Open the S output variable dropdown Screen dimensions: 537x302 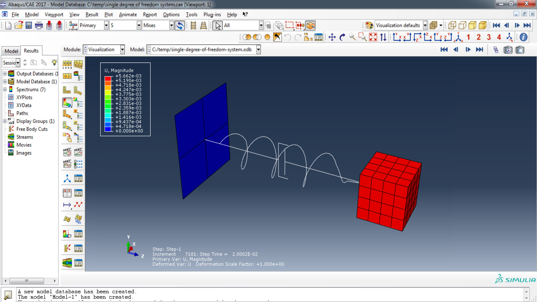pyautogui.click(x=139, y=25)
